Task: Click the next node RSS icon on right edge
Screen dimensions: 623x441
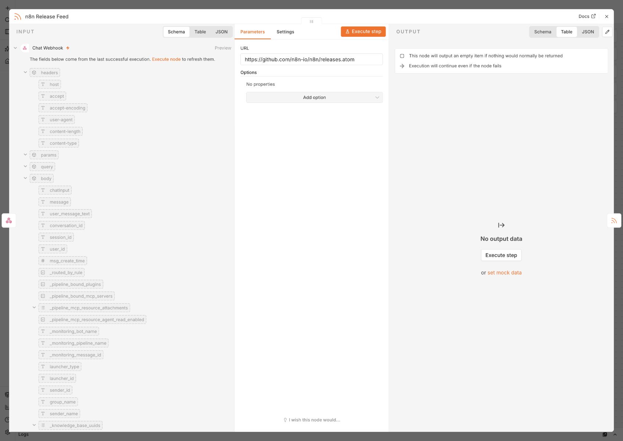Action: (x=614, y=220)
